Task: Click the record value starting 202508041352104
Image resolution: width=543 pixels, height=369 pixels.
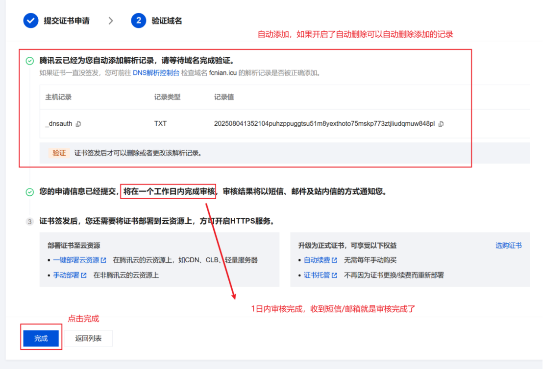Action: [x=324, y=124]
